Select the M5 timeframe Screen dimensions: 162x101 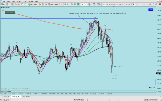[x=107, y=4]
